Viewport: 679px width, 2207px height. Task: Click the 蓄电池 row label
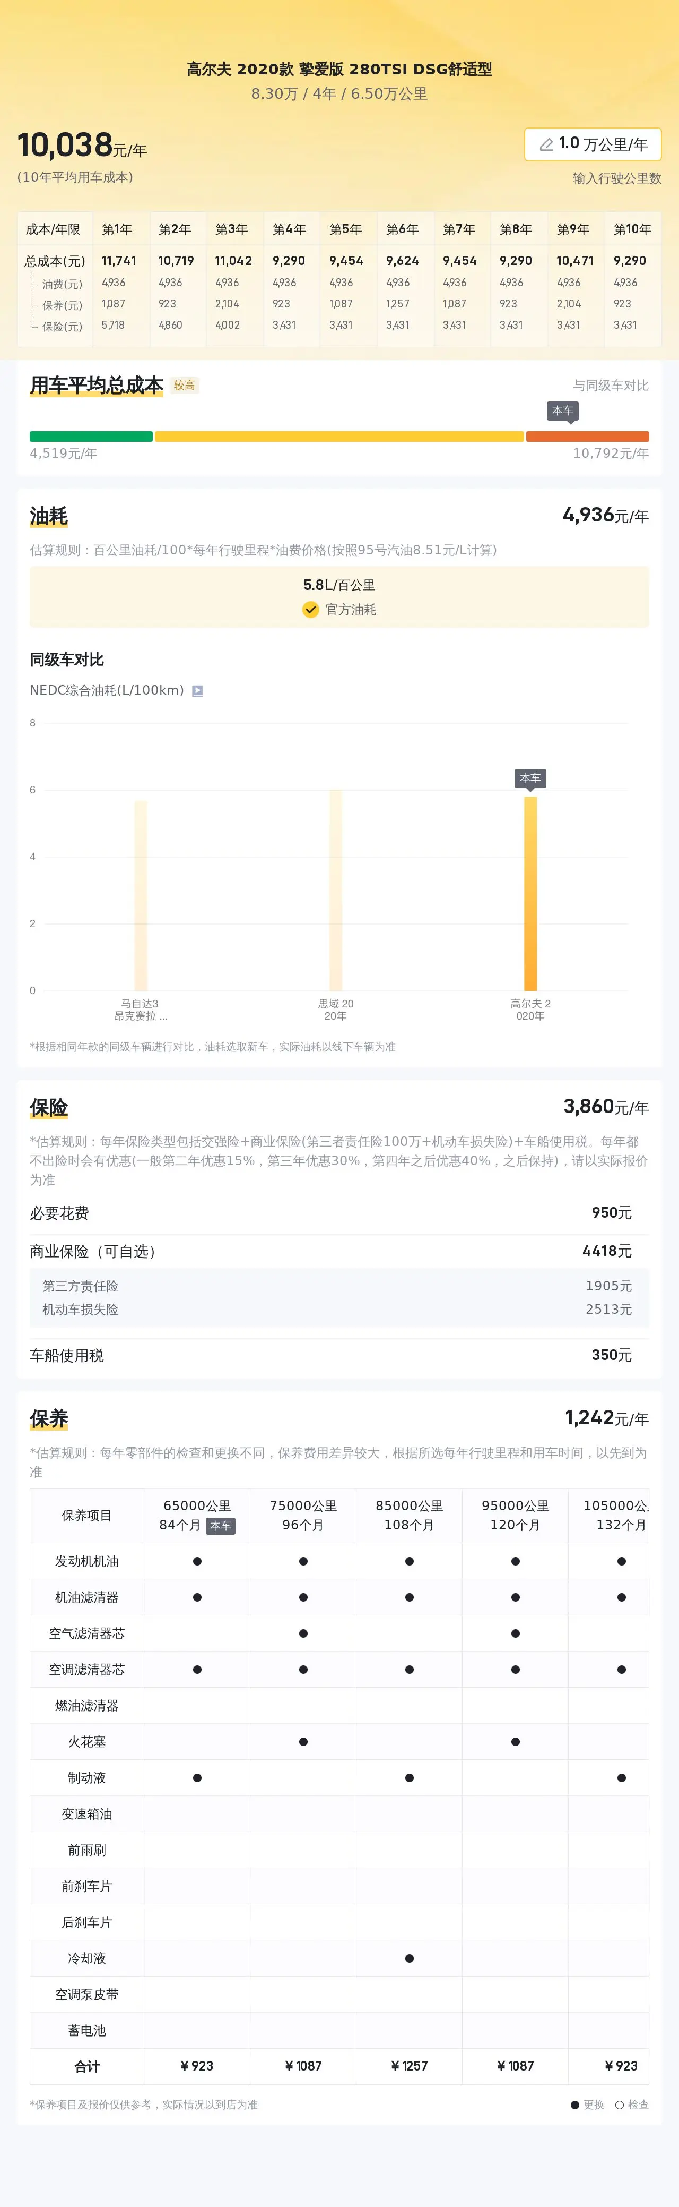[x=86, y=2031]
